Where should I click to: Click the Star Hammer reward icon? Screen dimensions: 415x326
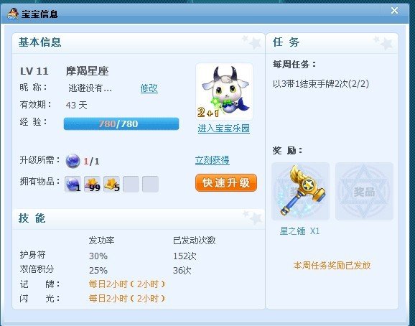click(x=300, y=191)
